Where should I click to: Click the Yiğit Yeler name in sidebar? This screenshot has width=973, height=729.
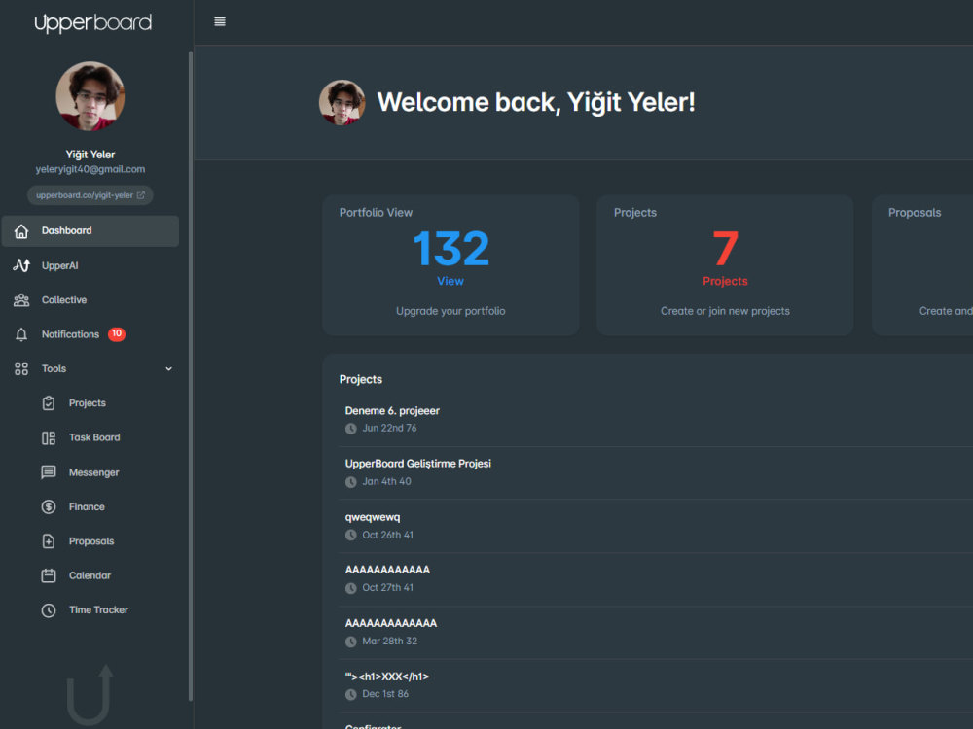coord(90,155)
